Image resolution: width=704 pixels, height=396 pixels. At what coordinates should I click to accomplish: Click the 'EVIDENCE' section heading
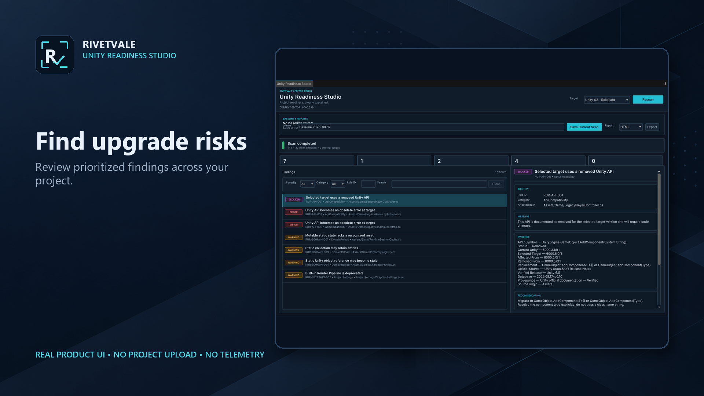coord(523,237)
